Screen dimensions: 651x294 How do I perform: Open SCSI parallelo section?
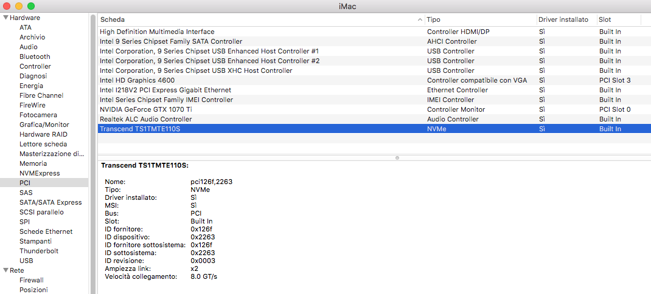pos(41,213)
